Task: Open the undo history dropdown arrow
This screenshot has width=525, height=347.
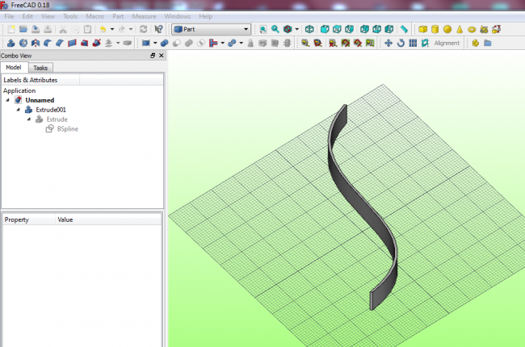Action: click(111, 29)
